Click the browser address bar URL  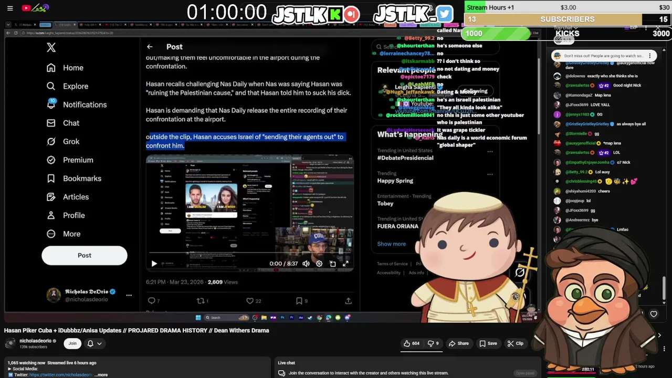click(69, 33)
